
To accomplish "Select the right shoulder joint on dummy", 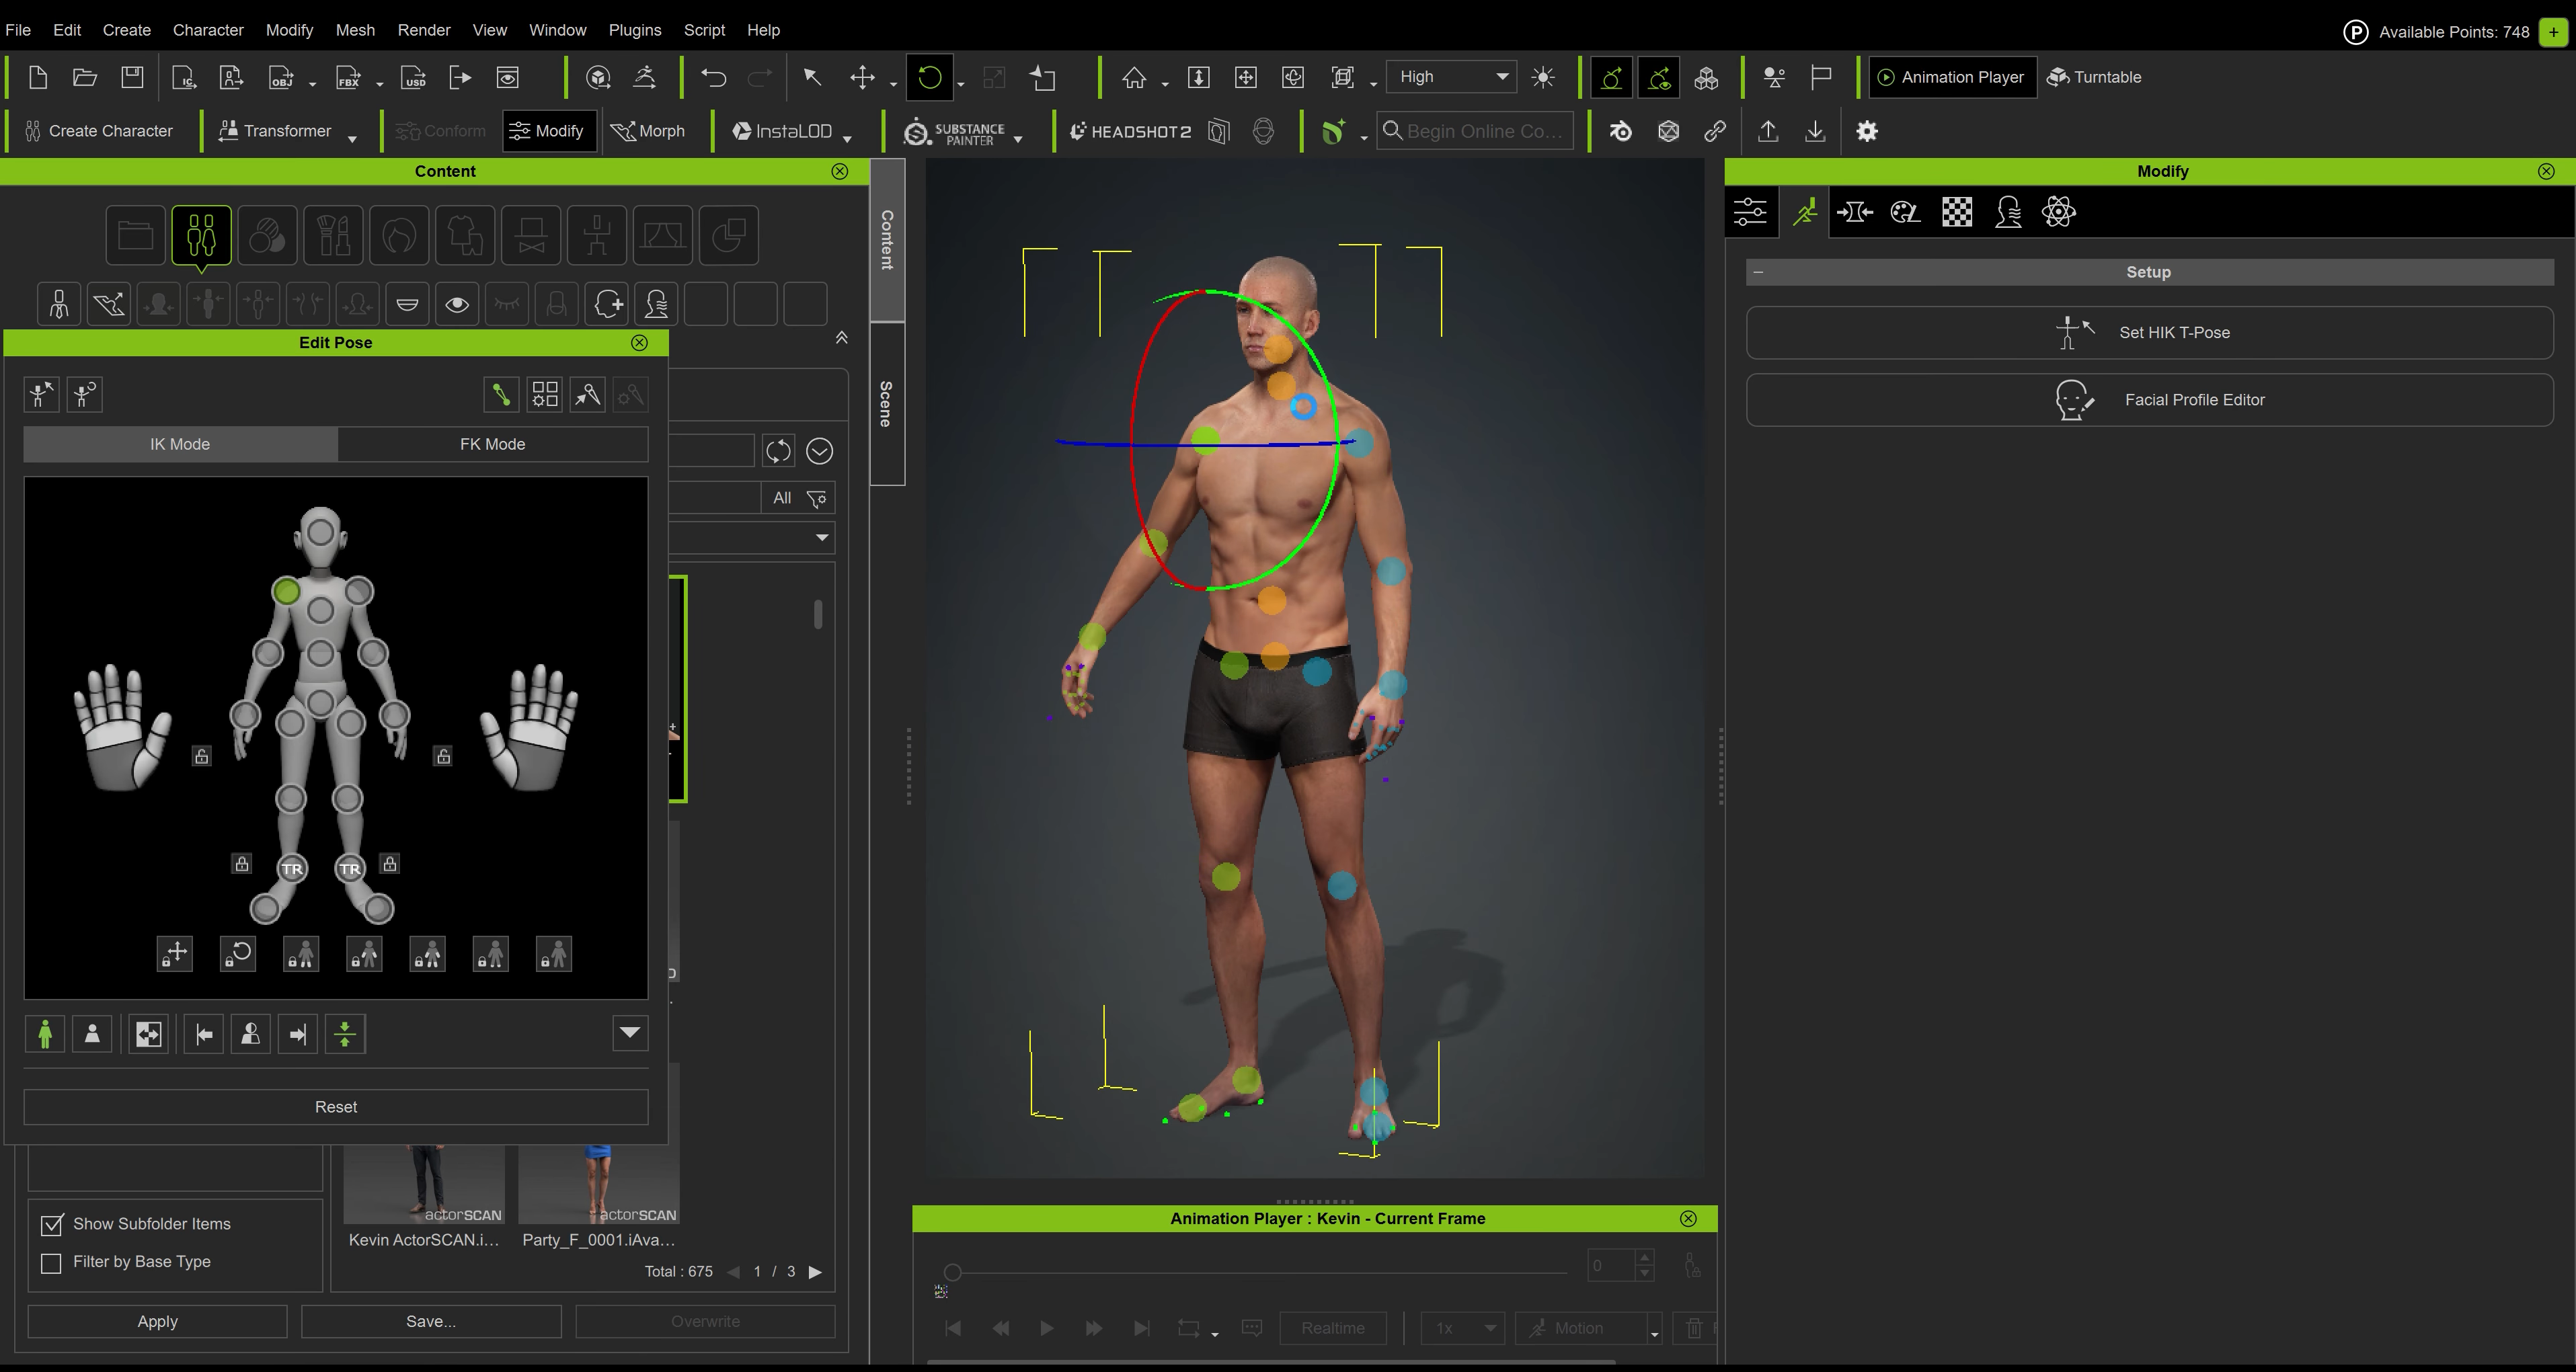I will click(286, 592).
